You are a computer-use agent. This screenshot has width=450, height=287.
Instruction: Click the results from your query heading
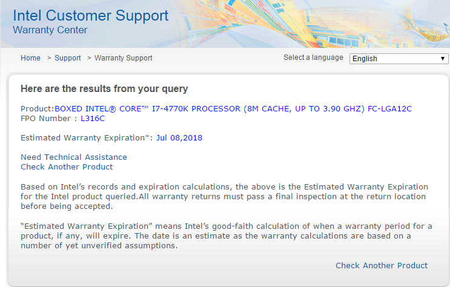(104, 89)
